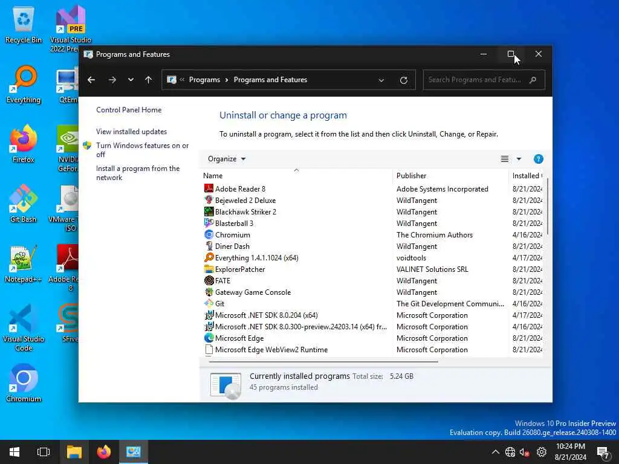This screenshot has height=464, width=619.
Task: Click VALINET Solutions SRL publisher cell
Action: pyautogui.click(x=432, y=269)
